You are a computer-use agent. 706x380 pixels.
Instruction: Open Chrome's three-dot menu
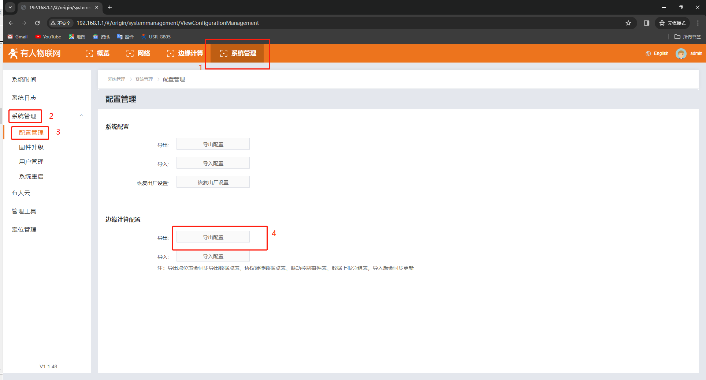click(698, 23)
